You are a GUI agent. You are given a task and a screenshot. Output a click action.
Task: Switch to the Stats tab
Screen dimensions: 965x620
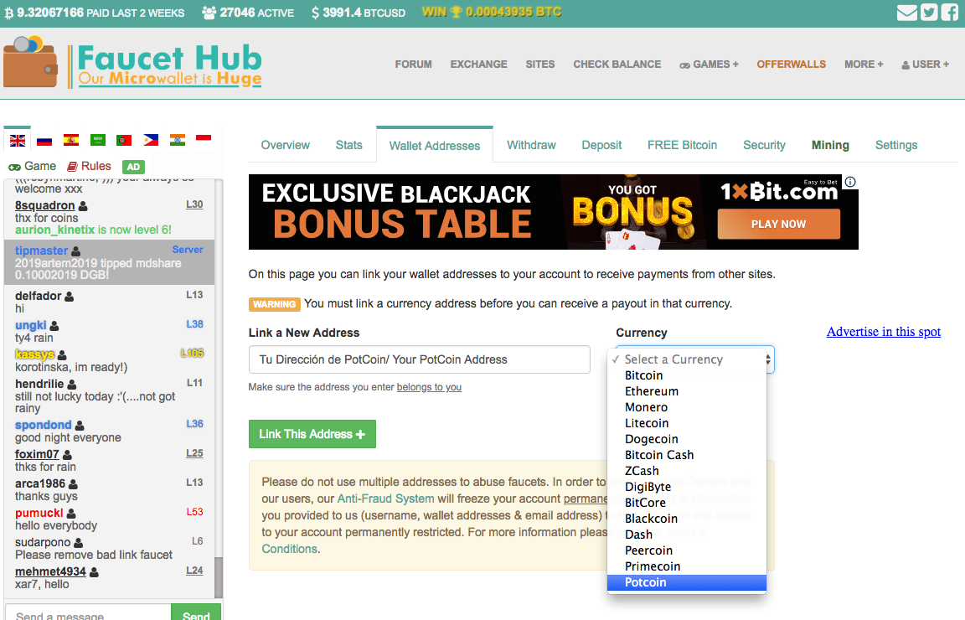coord(349,145)
